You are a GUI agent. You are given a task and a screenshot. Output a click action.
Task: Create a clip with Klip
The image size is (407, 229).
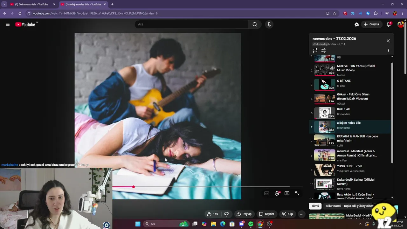[287, 214]
